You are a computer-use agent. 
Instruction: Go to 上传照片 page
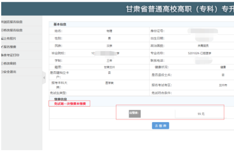coord(9,38)
